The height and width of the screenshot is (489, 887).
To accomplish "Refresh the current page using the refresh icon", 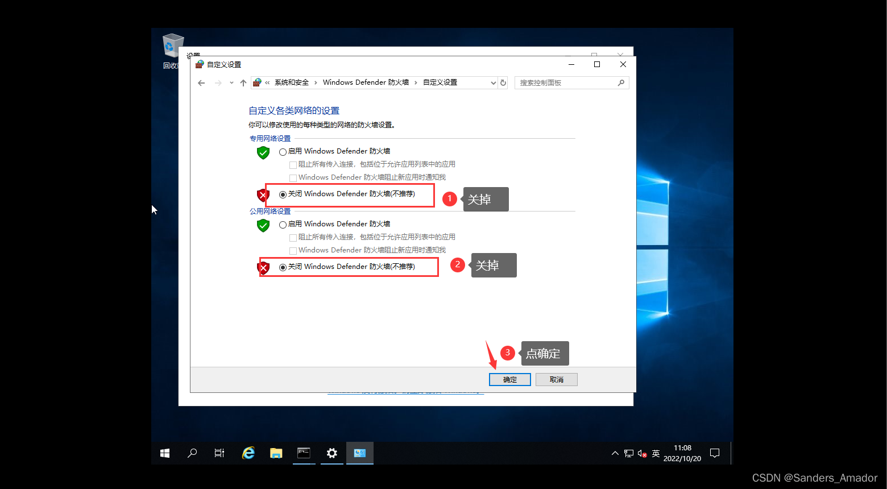I will [x=503, y=82].
